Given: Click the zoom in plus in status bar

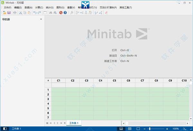Looking at the screenshot, I should tap(167, 129).
